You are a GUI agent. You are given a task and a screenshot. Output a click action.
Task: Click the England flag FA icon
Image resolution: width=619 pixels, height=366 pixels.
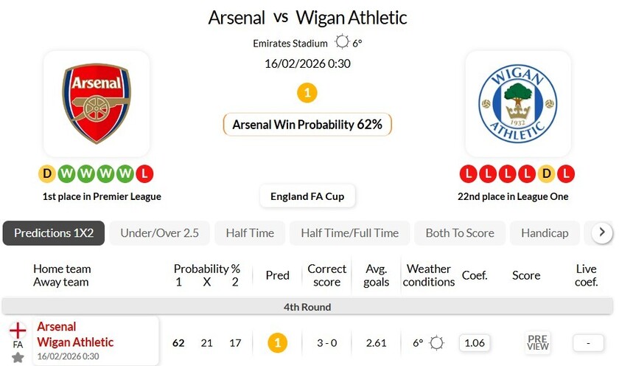[18, 331]
